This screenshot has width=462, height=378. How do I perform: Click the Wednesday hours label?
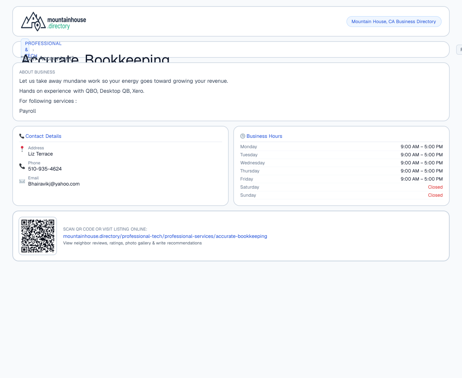[253, 163]
